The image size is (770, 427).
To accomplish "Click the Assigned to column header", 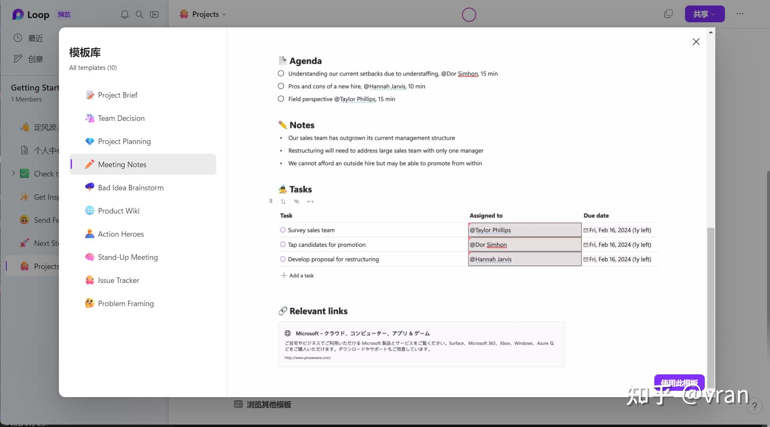I will click(x=486, y=216).
